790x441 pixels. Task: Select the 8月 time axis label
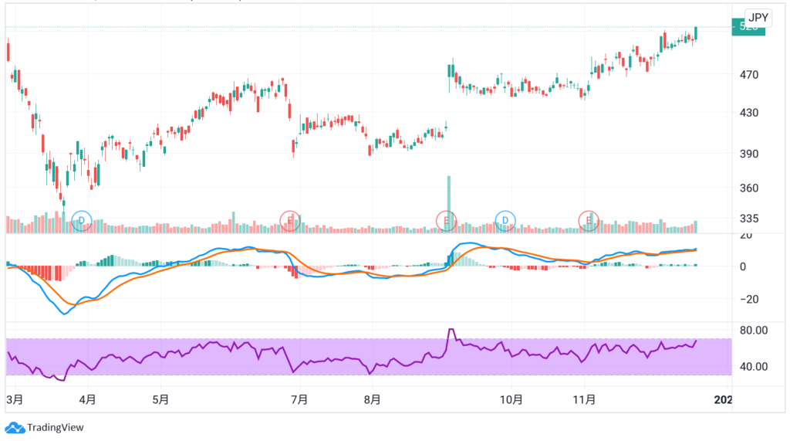373,400
